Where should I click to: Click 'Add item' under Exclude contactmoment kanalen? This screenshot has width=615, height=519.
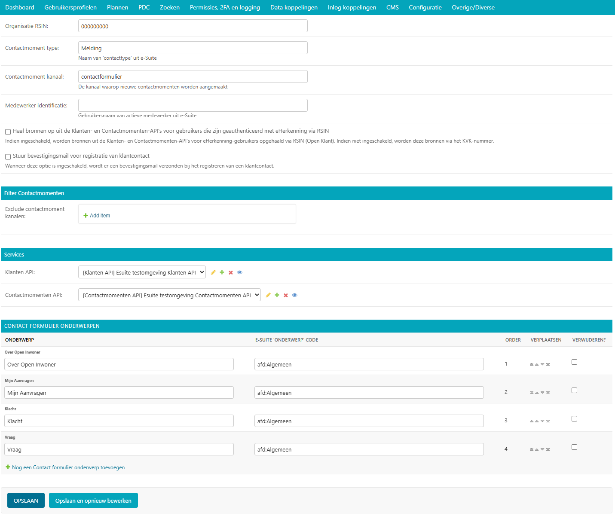[97, 215]
